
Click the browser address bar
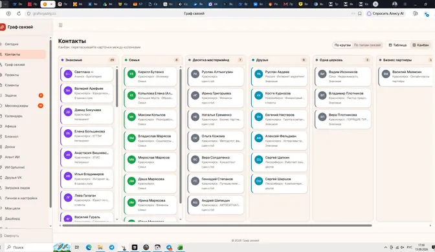[194, 14]
